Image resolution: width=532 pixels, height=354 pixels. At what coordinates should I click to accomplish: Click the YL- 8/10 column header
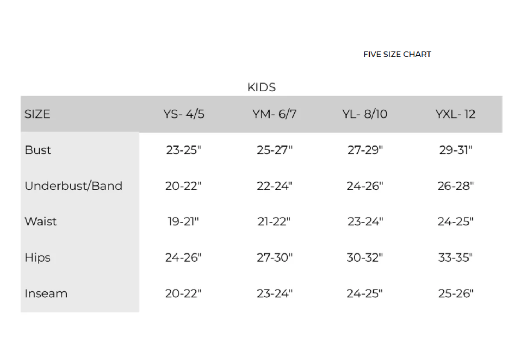[x=365, y=114]
